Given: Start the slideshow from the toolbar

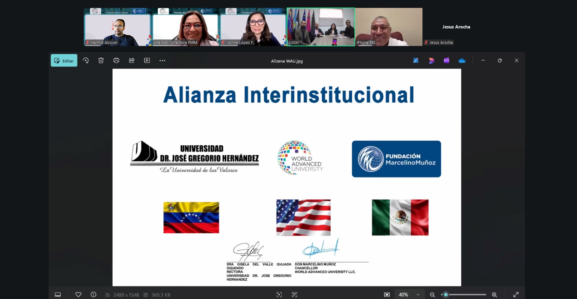Looking at the screenshot, I should point(147,61).
